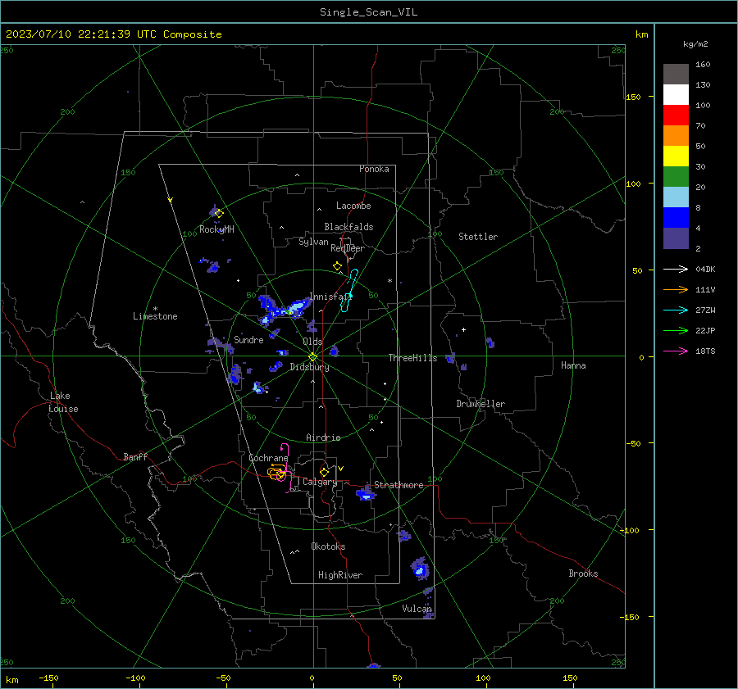Click the magenta 18TS aircraft arrow legend
738x689 pixels.
click(676, 351)
